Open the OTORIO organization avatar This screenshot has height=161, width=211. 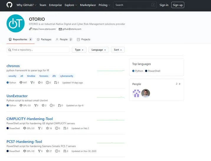click(15, 23)
